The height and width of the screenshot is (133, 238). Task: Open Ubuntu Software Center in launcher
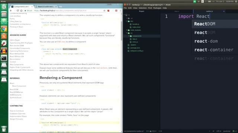coord(4,36)
